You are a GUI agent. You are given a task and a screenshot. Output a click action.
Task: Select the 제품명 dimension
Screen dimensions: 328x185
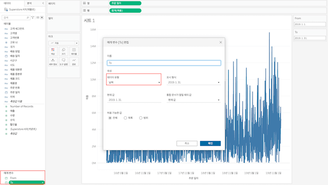coord(14,83)
